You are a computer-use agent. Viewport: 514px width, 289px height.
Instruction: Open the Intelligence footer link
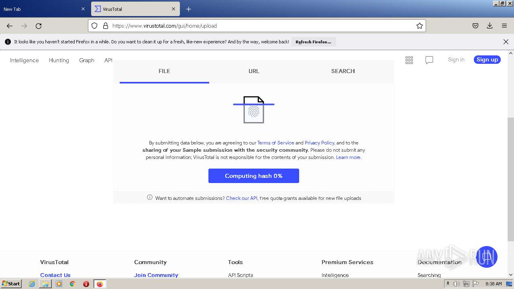(x=335, y=275)
